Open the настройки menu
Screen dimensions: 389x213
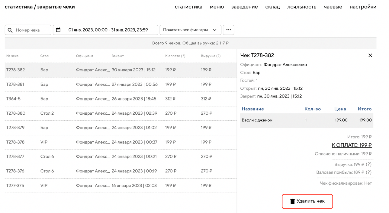coord(363,7)
